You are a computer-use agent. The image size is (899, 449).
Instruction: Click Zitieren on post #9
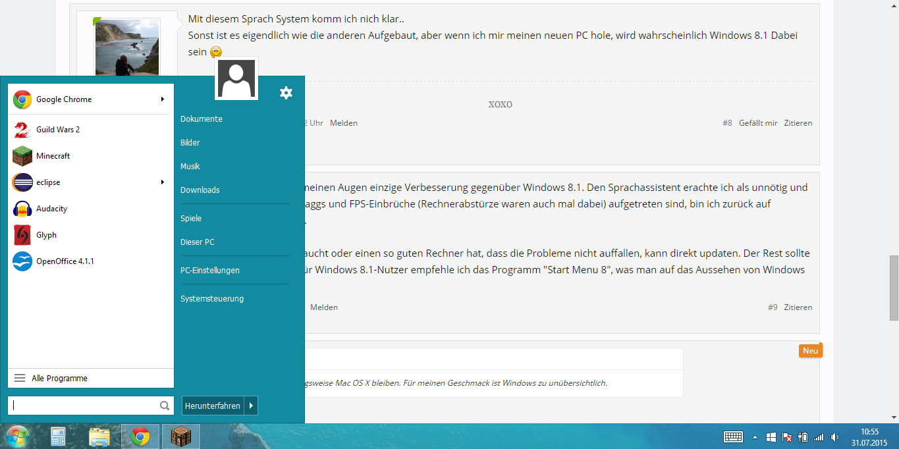click(x=798, y=307)
